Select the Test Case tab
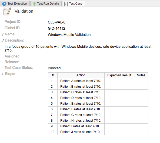This screenshot has width=160, height=143. click(x=74, y=4)
